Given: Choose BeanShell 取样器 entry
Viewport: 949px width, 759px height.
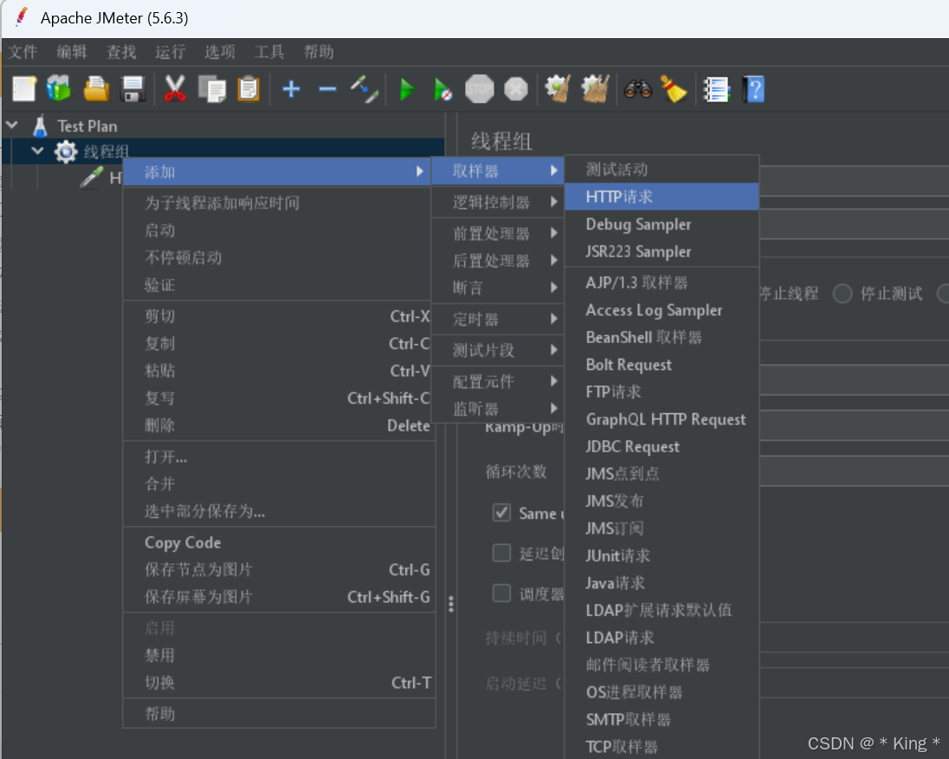Looking at the screenshot, I should [662, 337].
